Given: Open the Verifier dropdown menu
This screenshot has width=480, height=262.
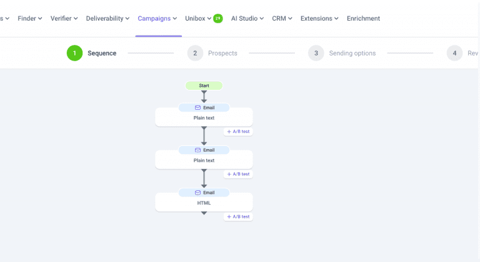Looking at the screenshot, I should [64, 18].
